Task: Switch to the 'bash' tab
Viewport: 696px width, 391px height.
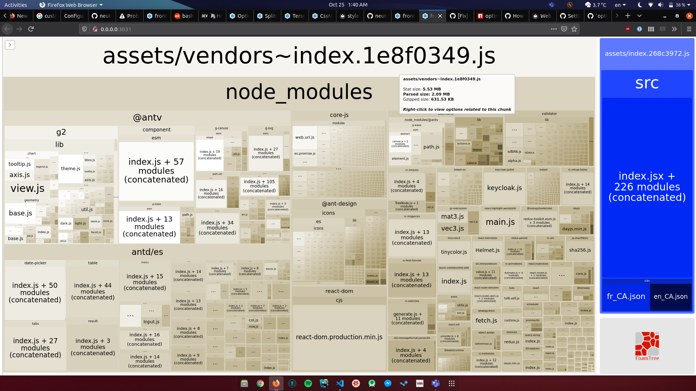Action: click(185, 16)
